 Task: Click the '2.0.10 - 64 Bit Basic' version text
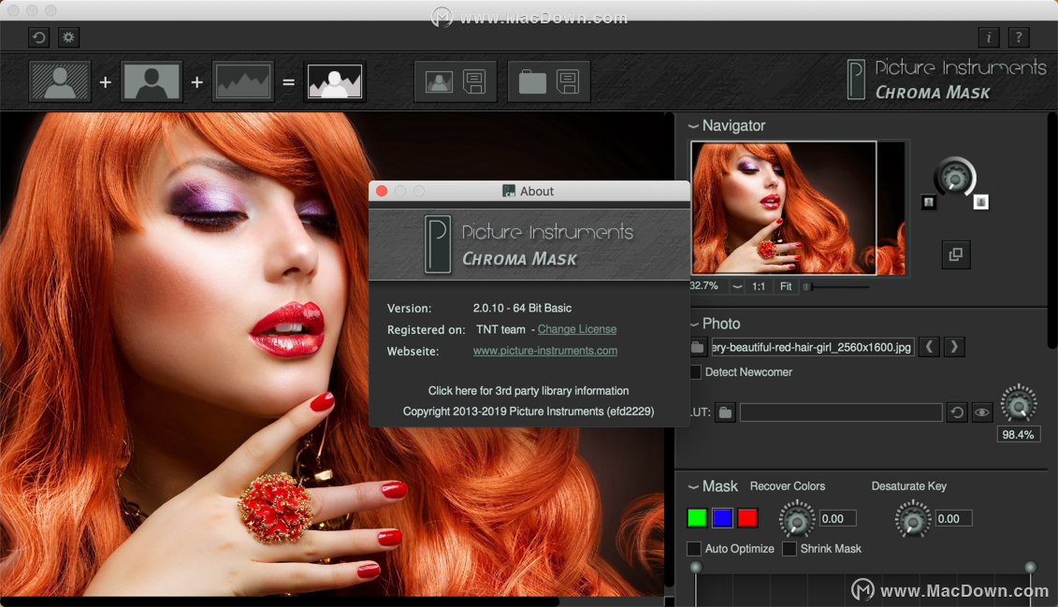pyautogui.click(x=522, y=309)
